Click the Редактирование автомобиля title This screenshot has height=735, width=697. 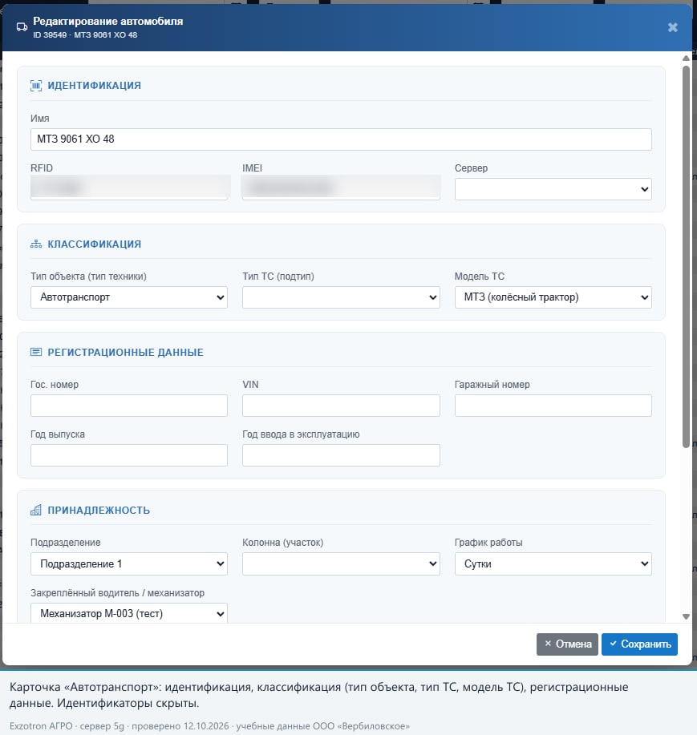(x=108, y=21)
